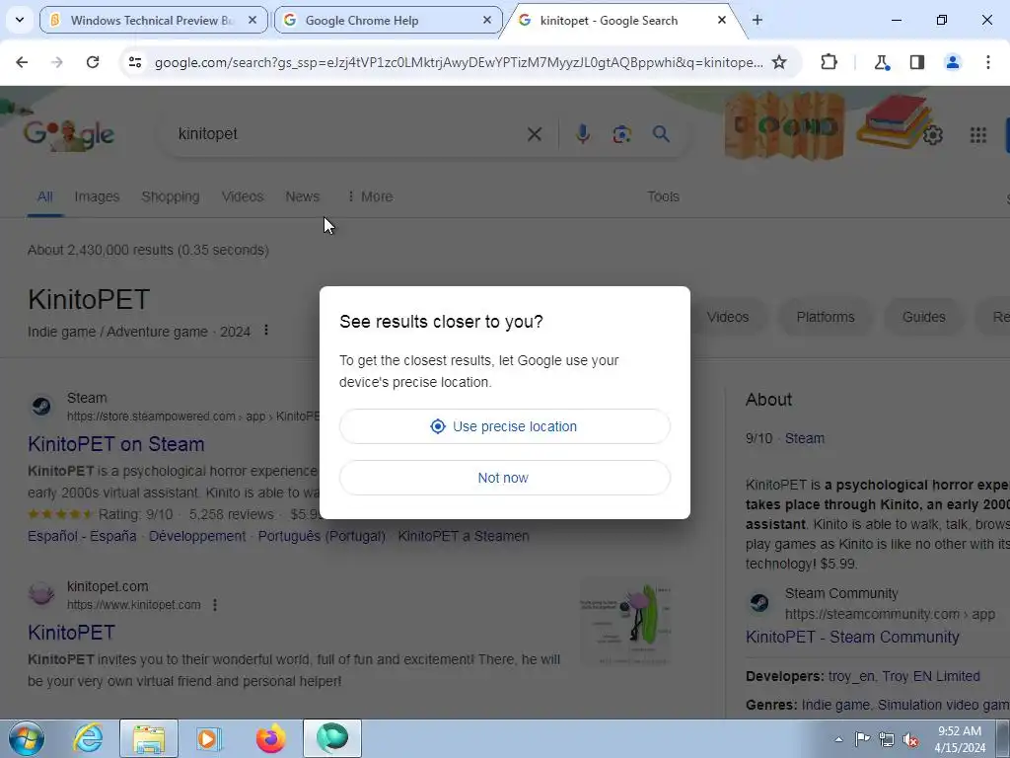Screen dimensions: 1010x758
Task: Open the Google apps grid
Action: tap(977, 134)
